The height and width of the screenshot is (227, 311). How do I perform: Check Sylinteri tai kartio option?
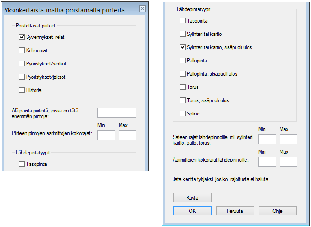[183, 34]
